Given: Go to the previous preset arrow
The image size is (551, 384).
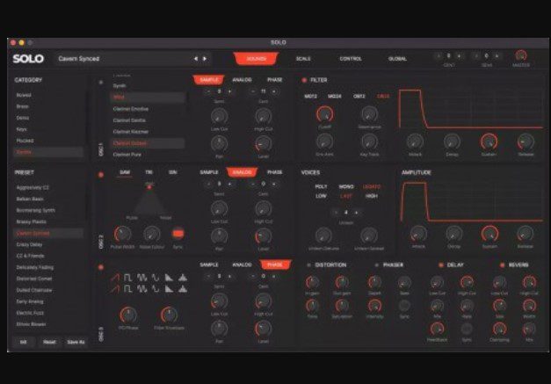Looking at the screenshot, I should (x=196, y=59).
